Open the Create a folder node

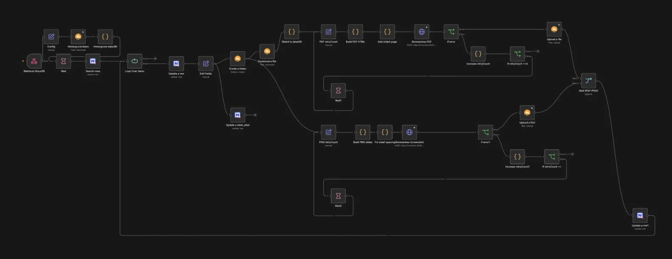pyautogui.click(x=238, y=59)
